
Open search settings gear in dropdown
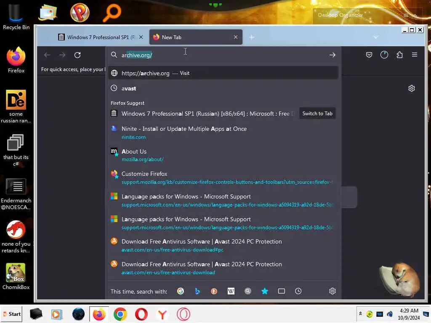(x=333, y=291)
